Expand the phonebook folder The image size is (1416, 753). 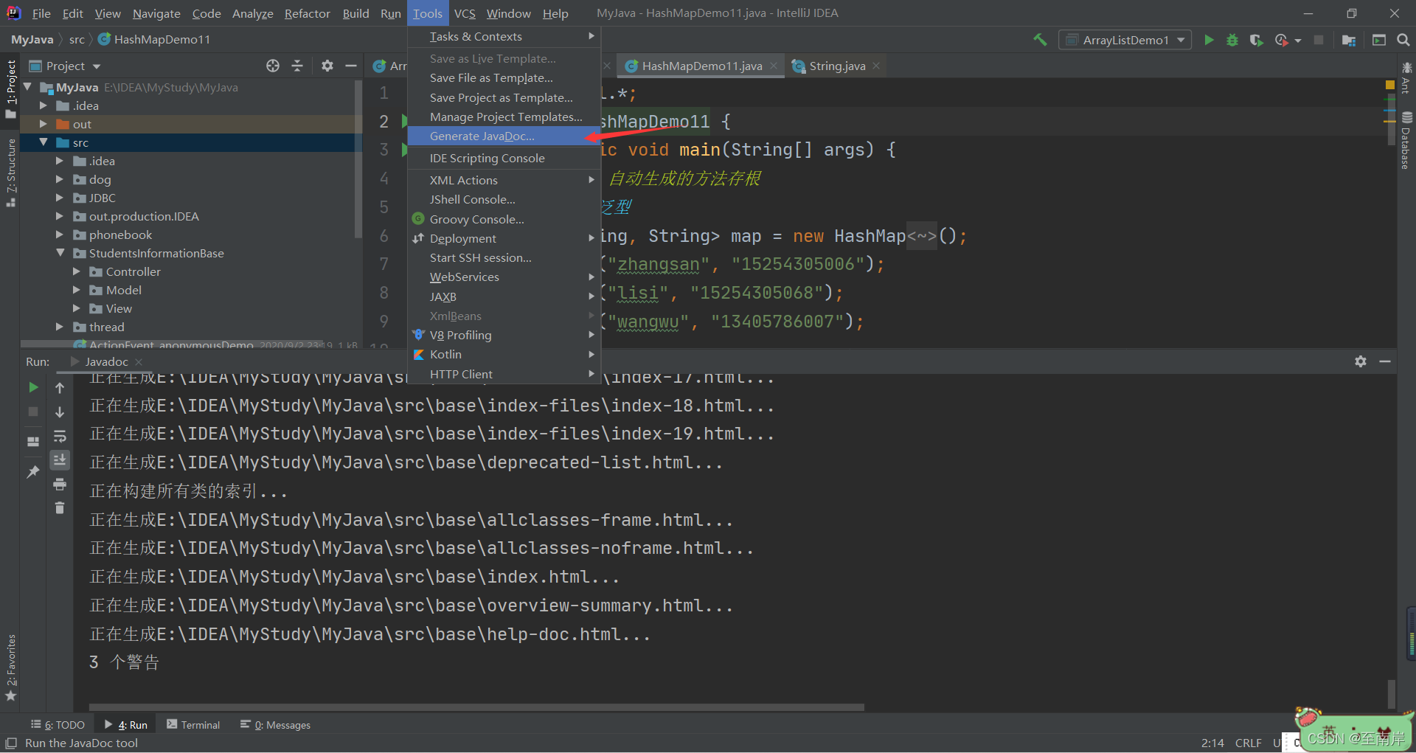click(x=60, y=235)
